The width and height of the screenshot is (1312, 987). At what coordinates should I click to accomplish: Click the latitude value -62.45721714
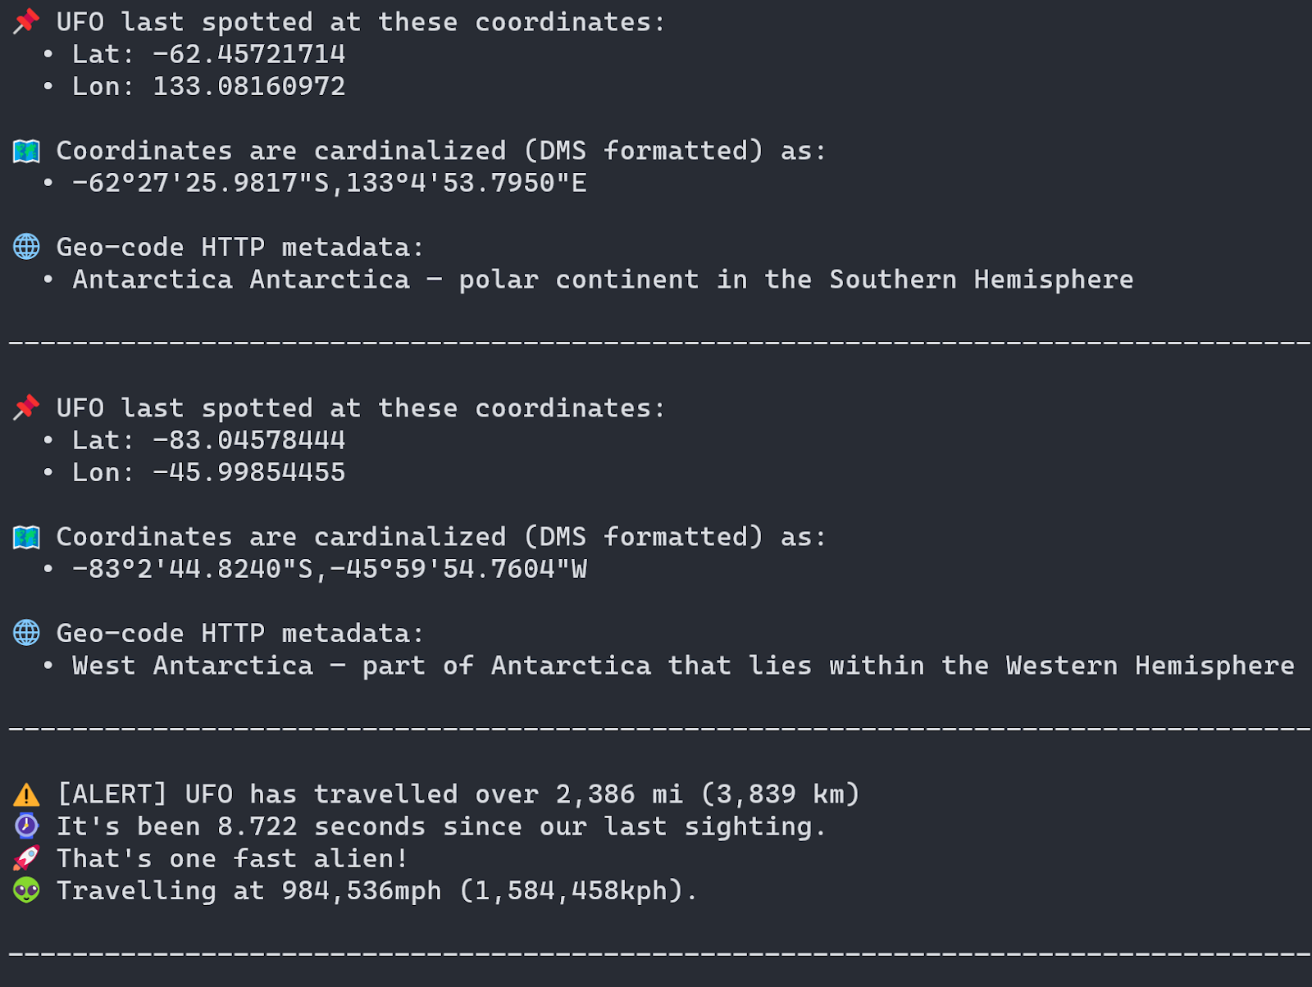(249, 54)
